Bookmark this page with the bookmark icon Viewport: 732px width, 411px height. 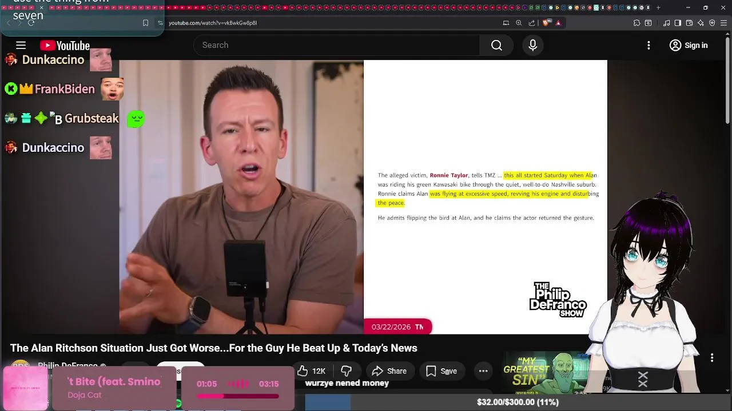[145, 23]
